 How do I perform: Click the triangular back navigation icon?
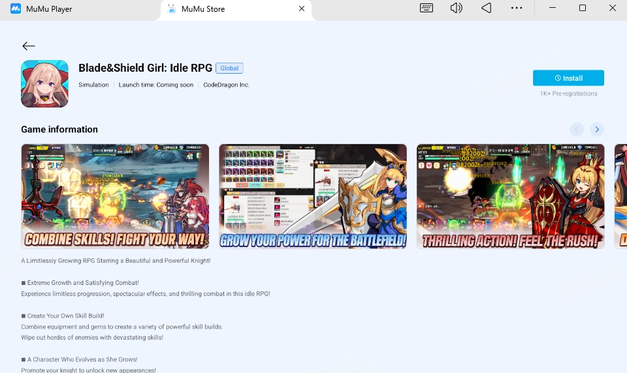[486, 8]
